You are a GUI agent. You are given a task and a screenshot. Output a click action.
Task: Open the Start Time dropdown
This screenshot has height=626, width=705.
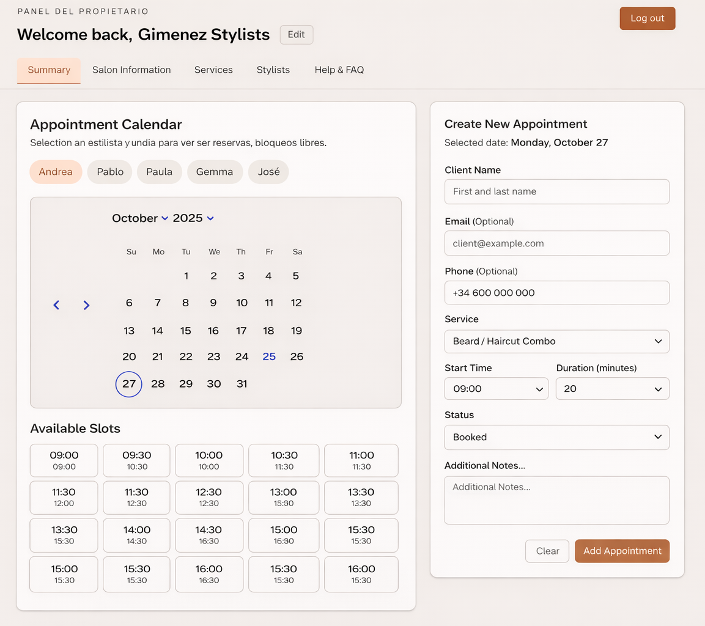pos(496,388)
